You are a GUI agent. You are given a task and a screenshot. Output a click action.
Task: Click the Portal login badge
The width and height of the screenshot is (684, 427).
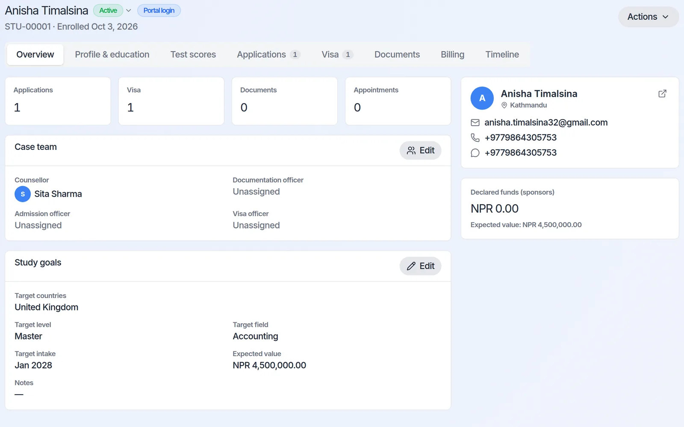(x=159, y=11)
